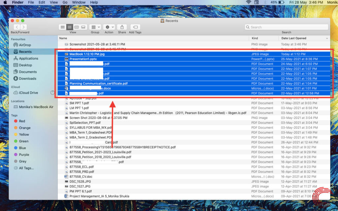338x211 pixels.
Task: Go forward using the forward arrow
Action: tap(23, 27)
